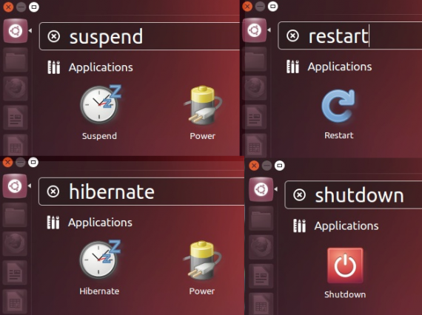The image size is (422, 315).
Task: Maximize the hibernate Dash window
Action: coord(33,162)
